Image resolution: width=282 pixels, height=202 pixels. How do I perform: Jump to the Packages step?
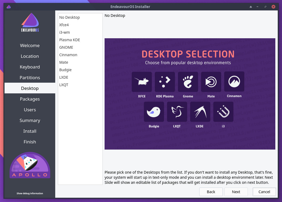point(30,99)
